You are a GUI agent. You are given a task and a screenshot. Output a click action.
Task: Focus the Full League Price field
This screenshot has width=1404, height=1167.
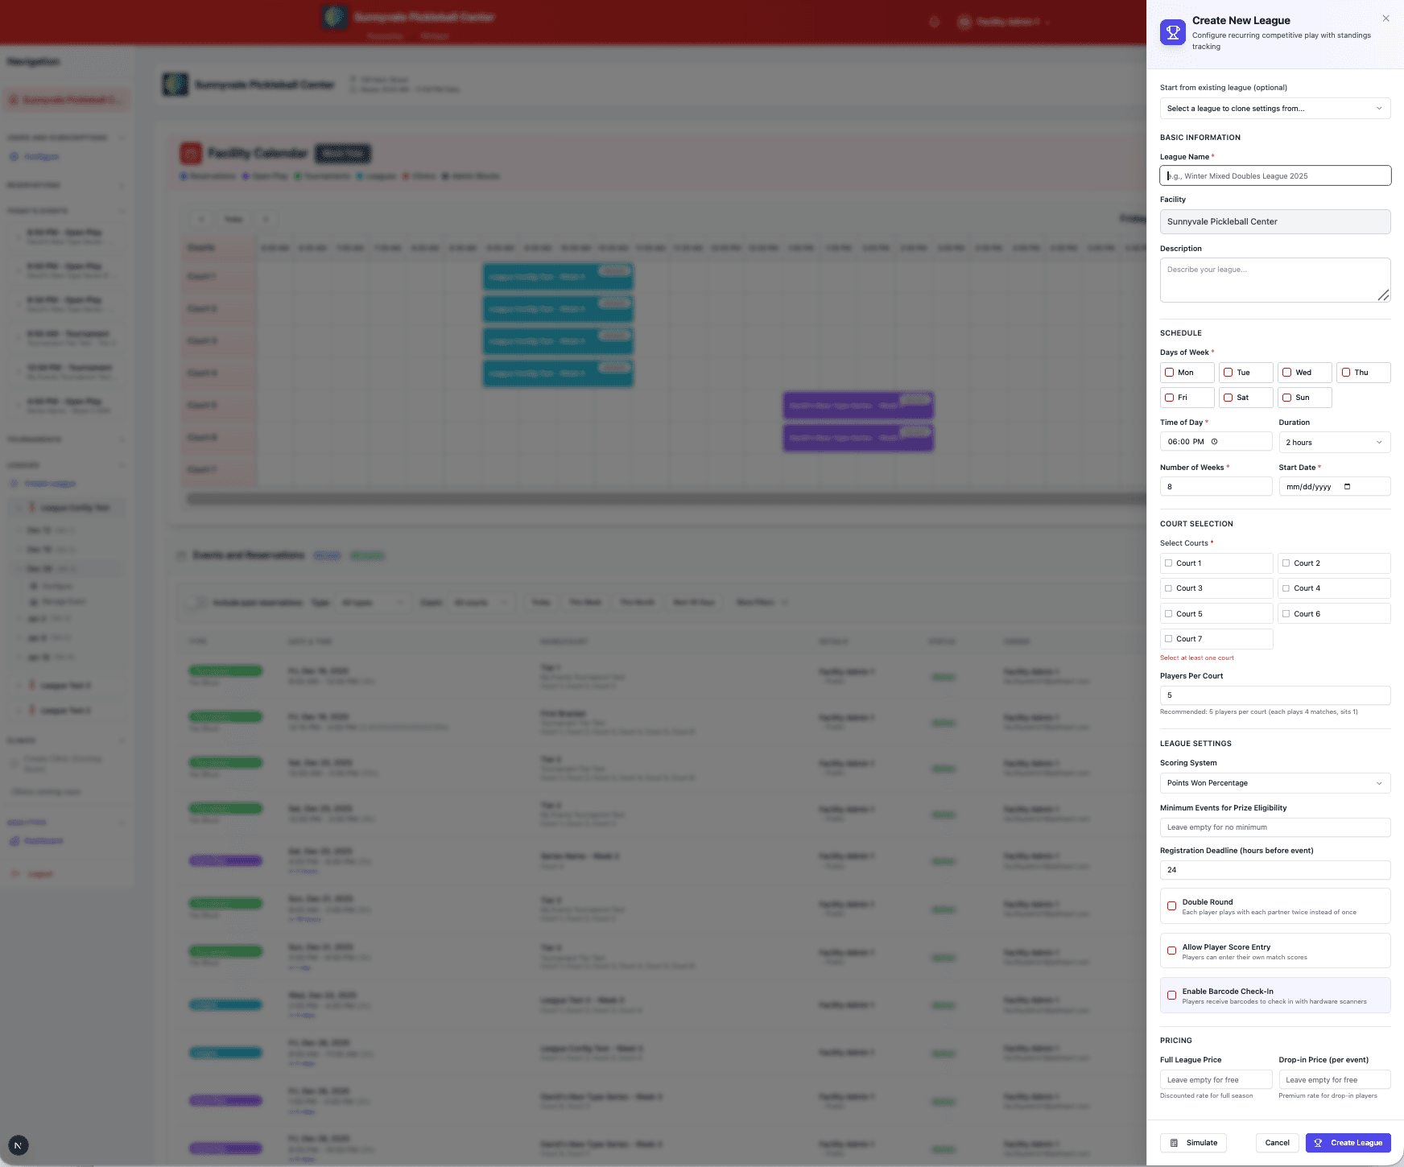1216,1080
